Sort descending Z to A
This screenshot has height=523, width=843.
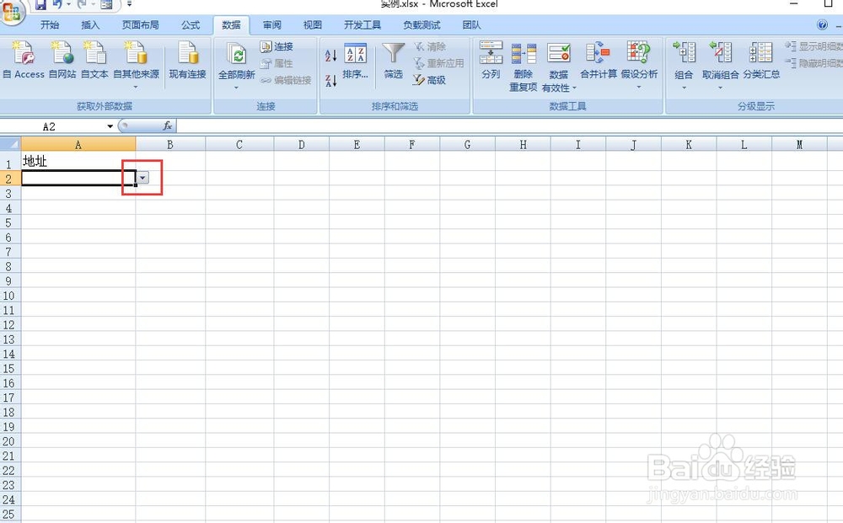(330, 81)
